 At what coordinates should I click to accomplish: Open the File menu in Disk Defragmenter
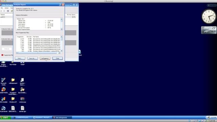click(x=2, y=8)
